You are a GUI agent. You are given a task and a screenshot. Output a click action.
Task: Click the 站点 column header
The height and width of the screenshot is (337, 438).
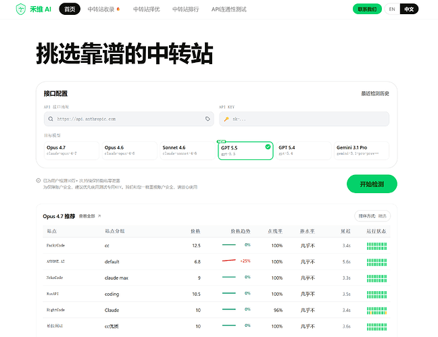point(51,231)
